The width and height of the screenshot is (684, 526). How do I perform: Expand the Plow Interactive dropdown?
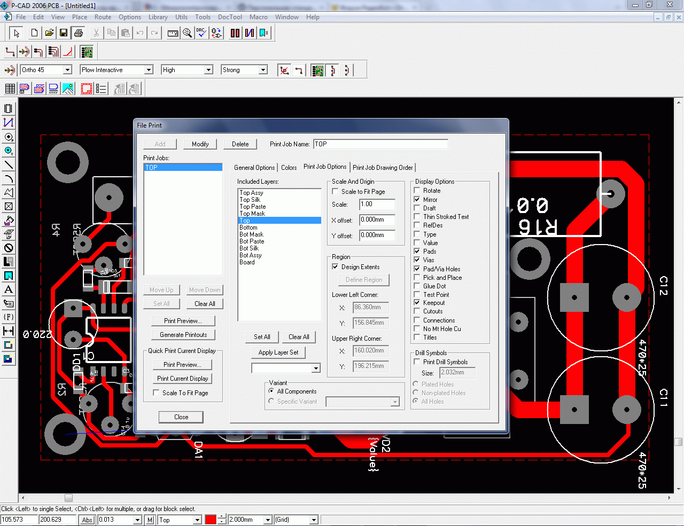(x=149, y=70)
